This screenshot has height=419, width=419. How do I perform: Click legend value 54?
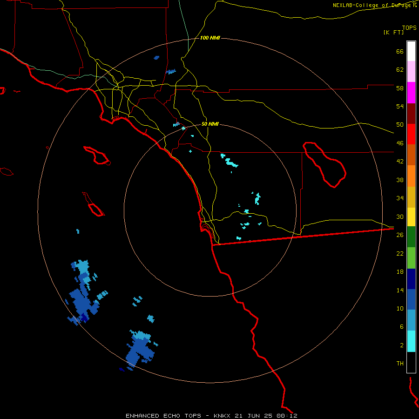coord(400,106)
